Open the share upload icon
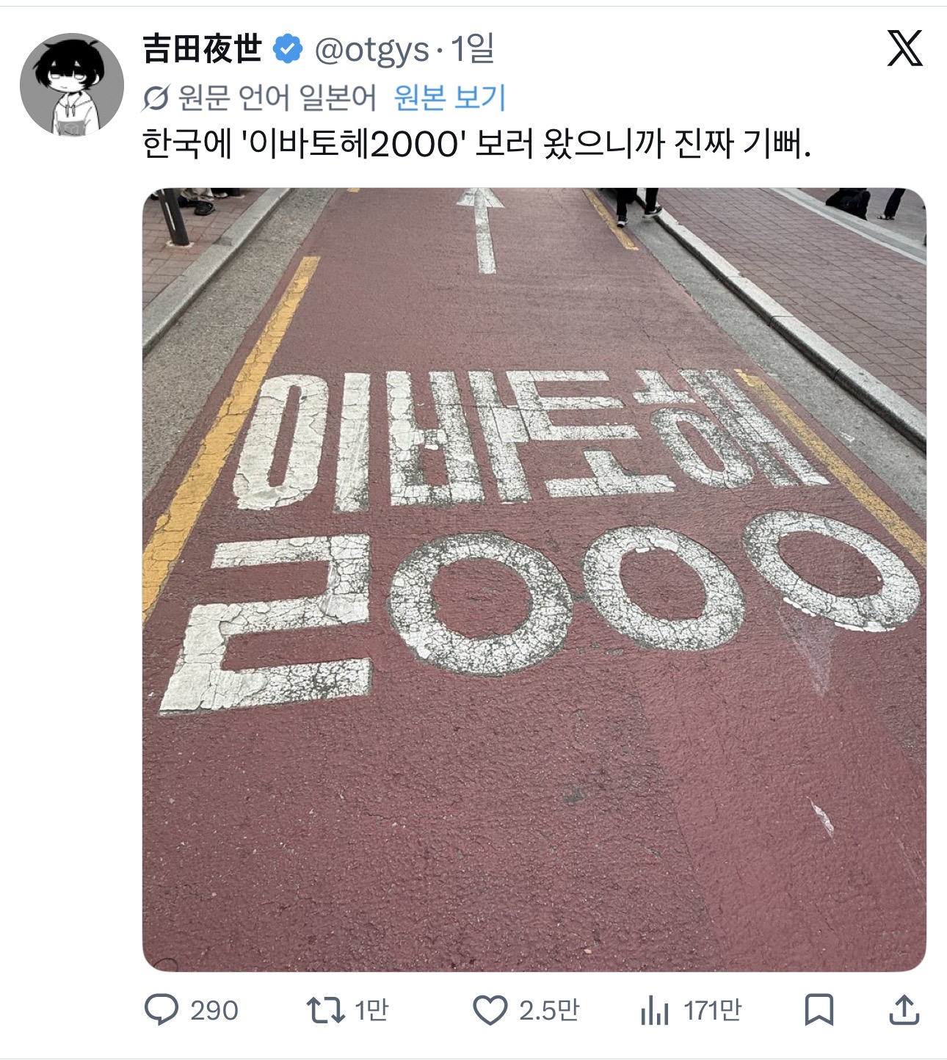The image size is (947, 1060). 904,1010
